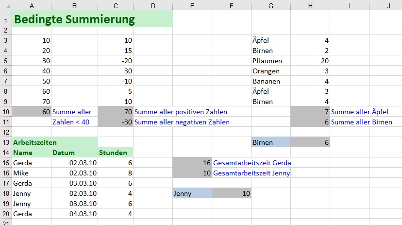Select column header A

[x=32, y=5]
